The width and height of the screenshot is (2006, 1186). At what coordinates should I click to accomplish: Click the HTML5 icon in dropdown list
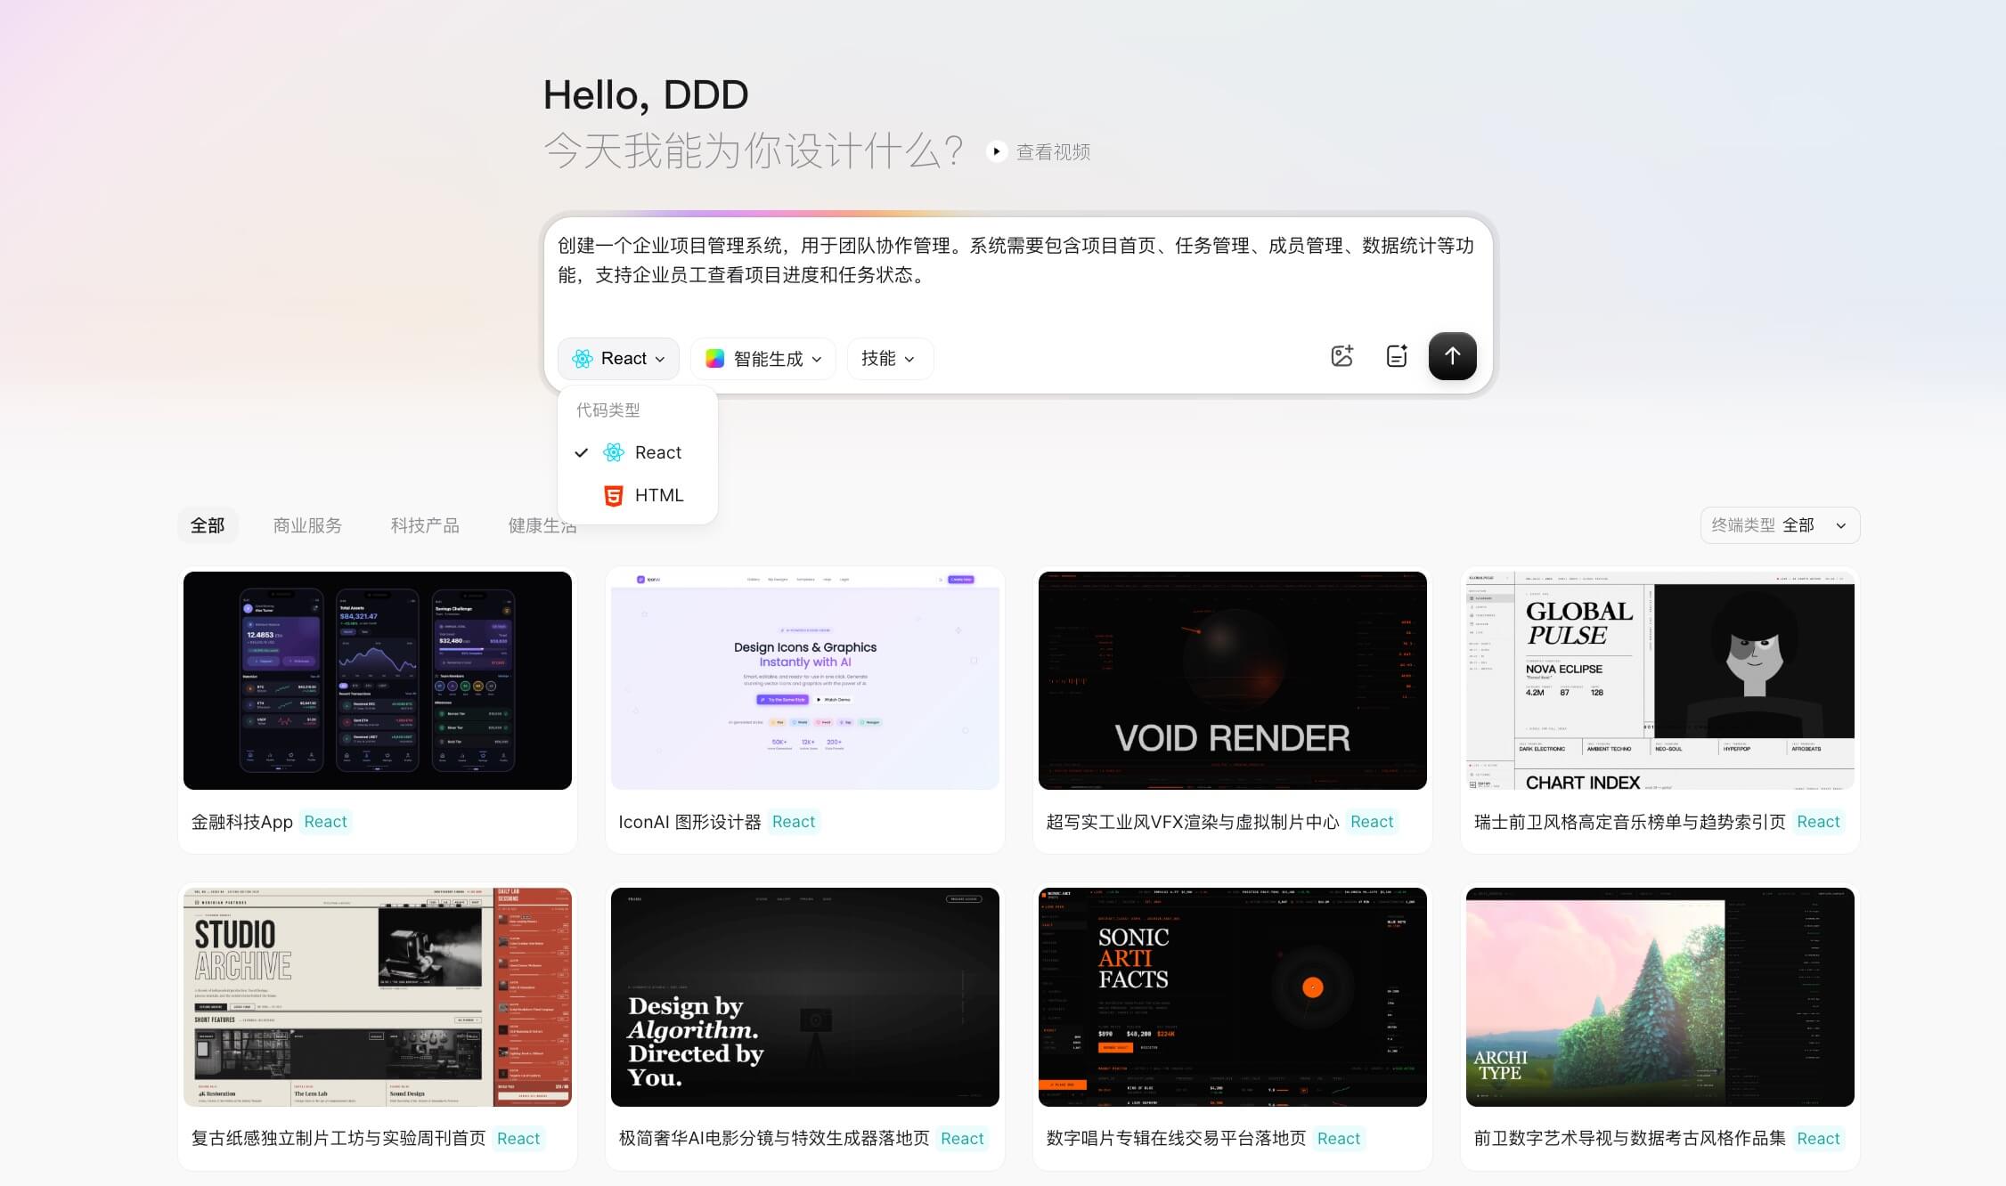click(614, 495)
